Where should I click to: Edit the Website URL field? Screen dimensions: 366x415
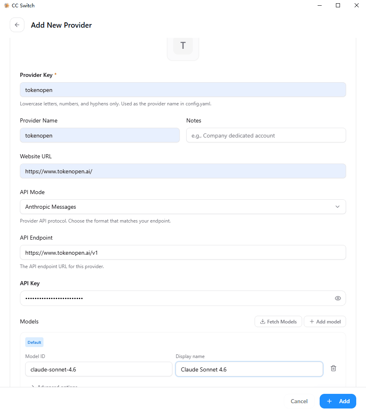click(183, 171)
